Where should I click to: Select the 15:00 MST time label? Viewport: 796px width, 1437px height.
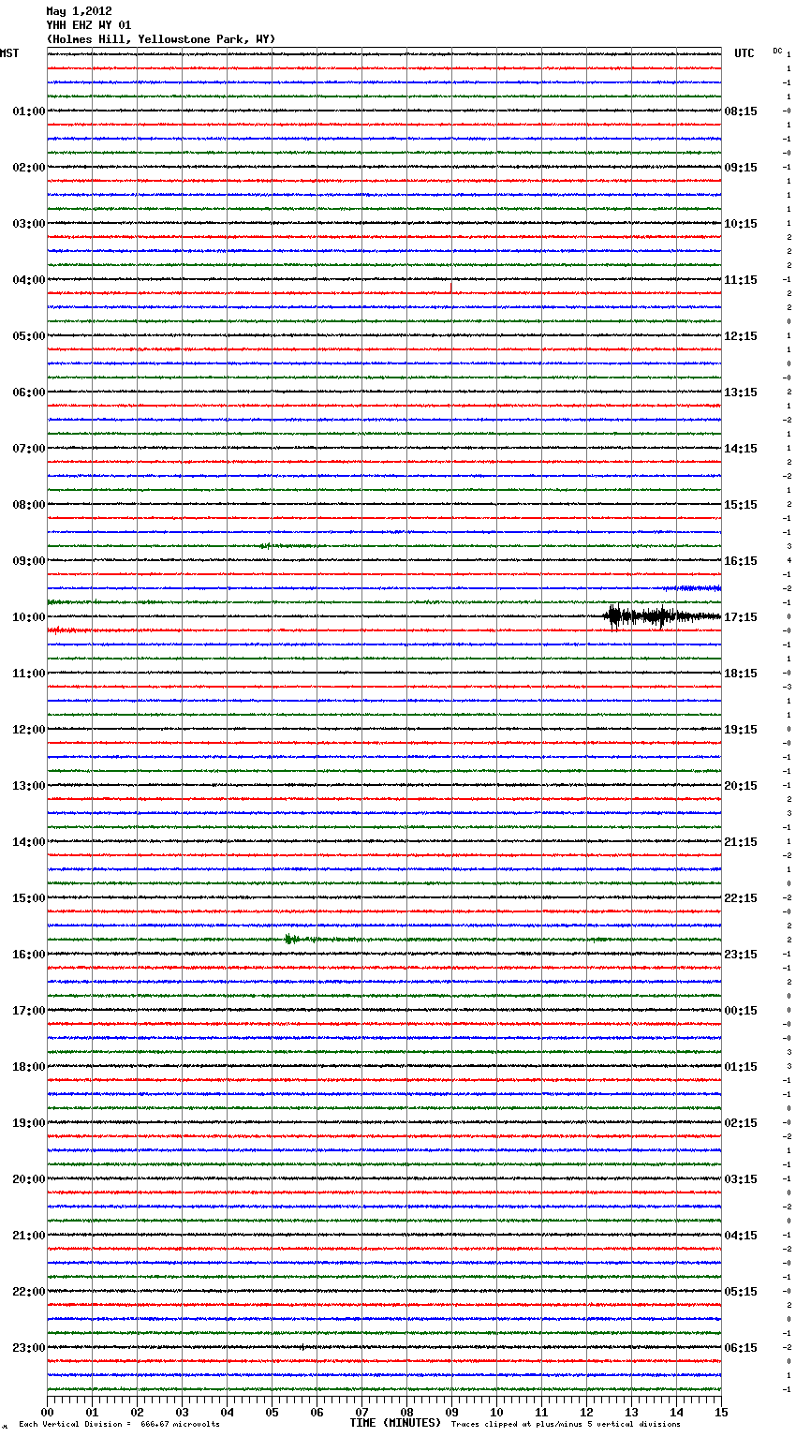29,898
